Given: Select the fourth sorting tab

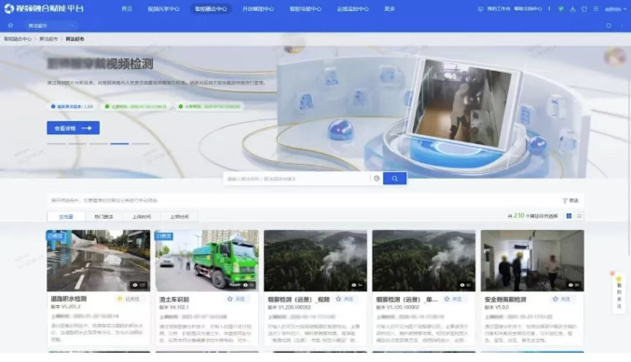Looking at the screenshot, I should pos(179,217).
